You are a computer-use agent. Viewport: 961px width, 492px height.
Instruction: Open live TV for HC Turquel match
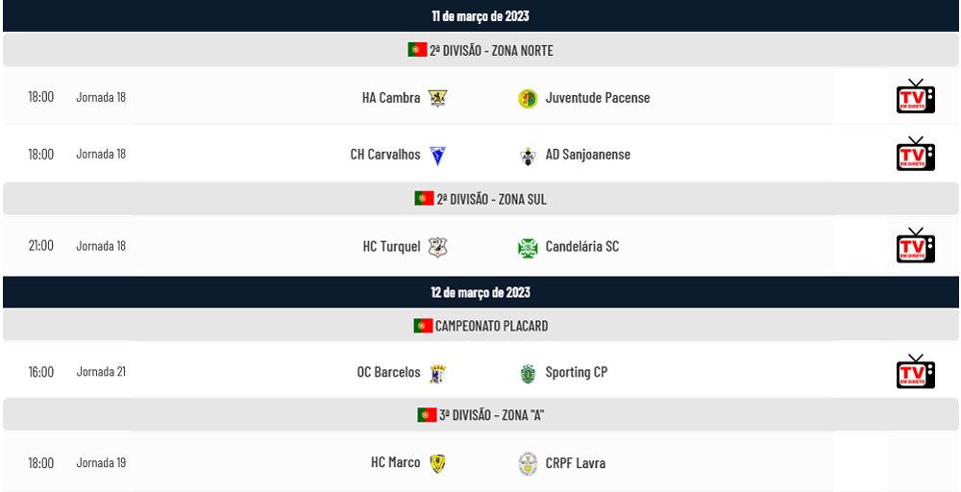[916, 246]
